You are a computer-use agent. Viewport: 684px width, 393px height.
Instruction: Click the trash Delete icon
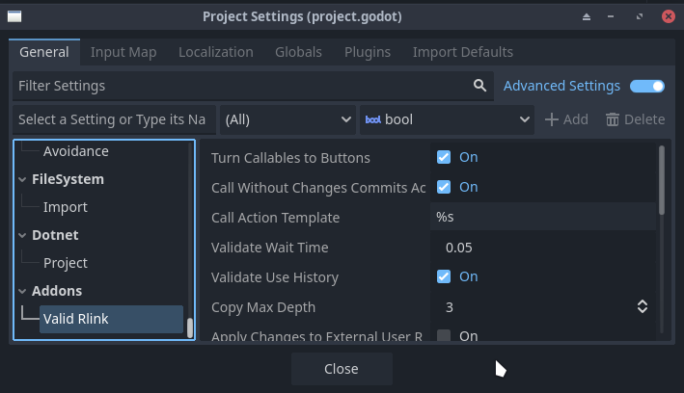pyautogui.click(x=613, y=119)
